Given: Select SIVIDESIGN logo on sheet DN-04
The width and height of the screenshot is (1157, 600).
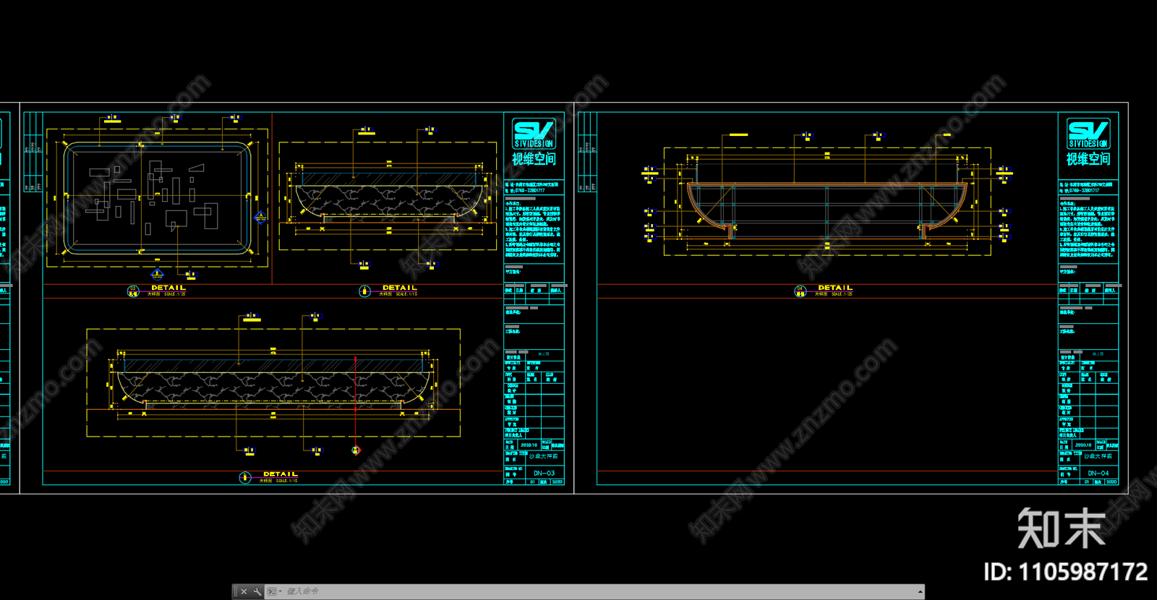Looking at the screenshot, I should click(1088, 134).
